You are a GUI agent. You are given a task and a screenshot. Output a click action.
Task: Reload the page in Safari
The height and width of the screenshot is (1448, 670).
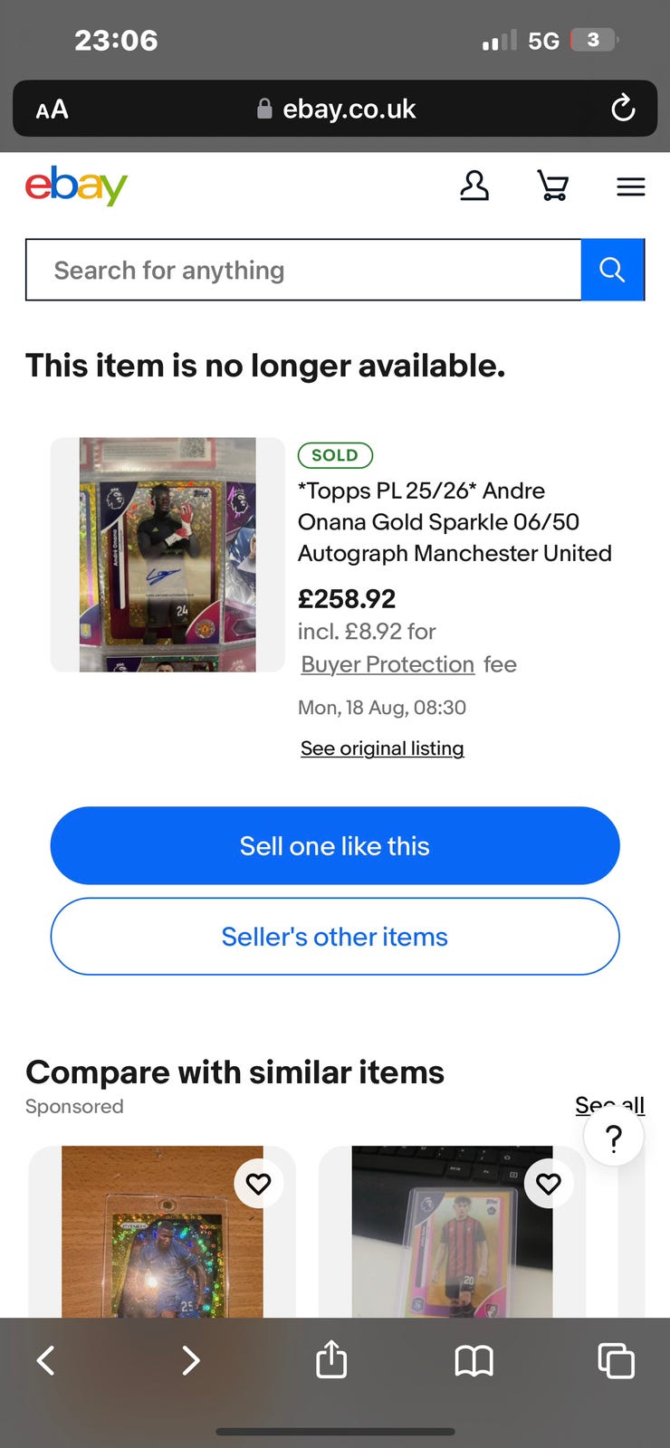tap(623, 109)
